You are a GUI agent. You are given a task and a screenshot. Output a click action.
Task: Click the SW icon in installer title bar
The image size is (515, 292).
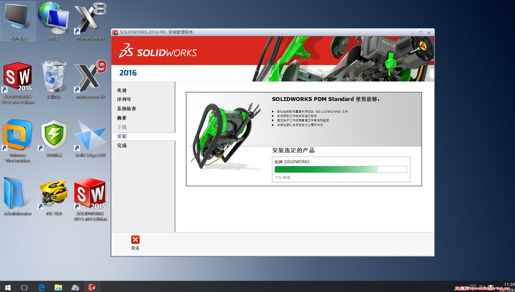tap(115, 32)
